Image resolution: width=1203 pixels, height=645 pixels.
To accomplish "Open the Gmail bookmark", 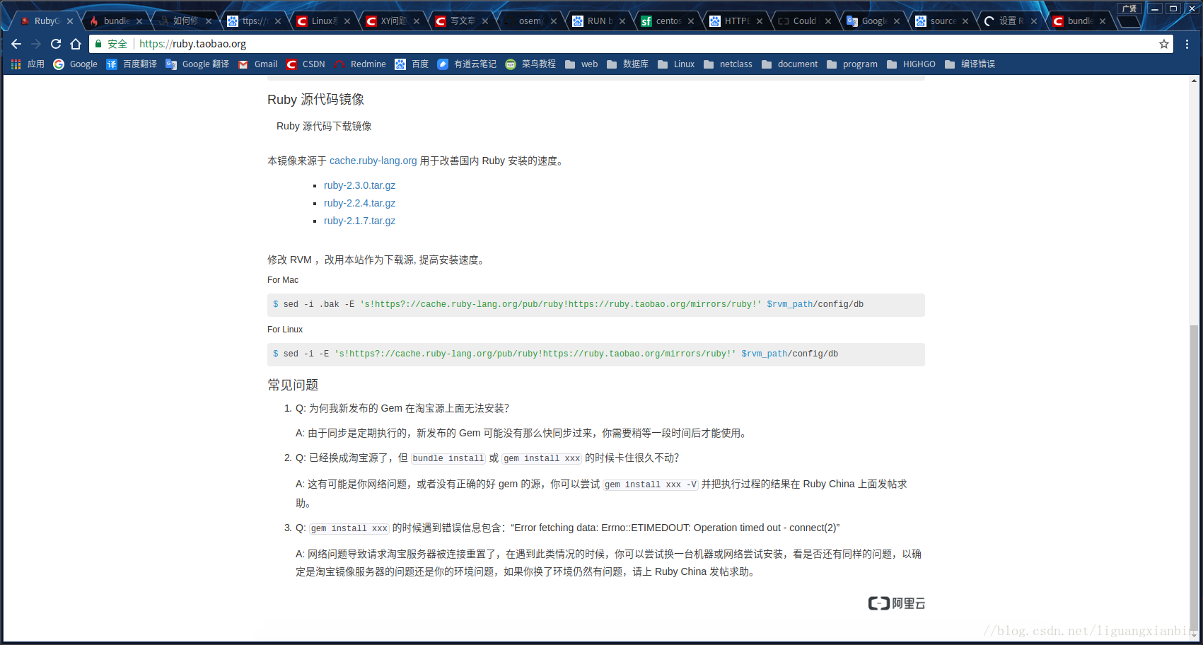I will point(257,64).
